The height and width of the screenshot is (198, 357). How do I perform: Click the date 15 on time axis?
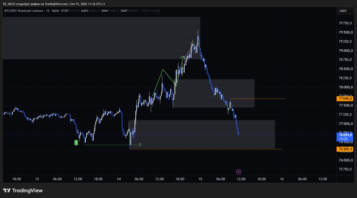[200, 179]
